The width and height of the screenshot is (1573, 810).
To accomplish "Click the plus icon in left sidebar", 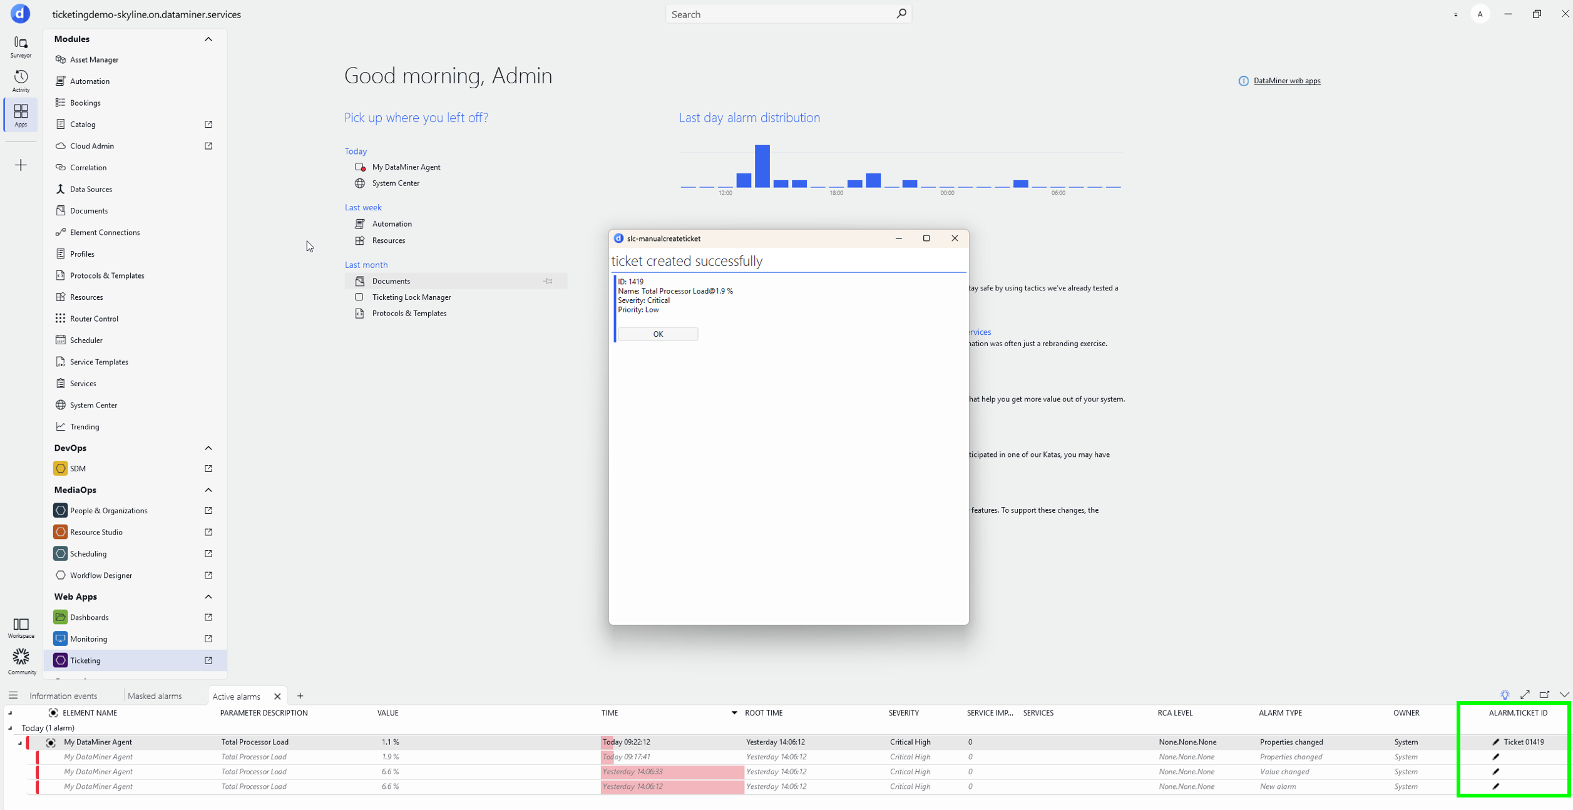I will 21,165.
